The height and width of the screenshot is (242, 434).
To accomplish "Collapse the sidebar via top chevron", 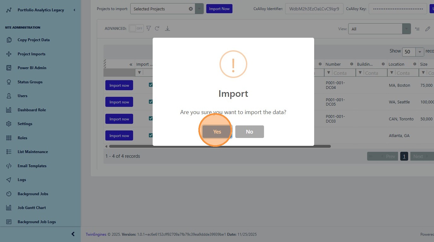I will pyautogui.click(x=74, y=10).
